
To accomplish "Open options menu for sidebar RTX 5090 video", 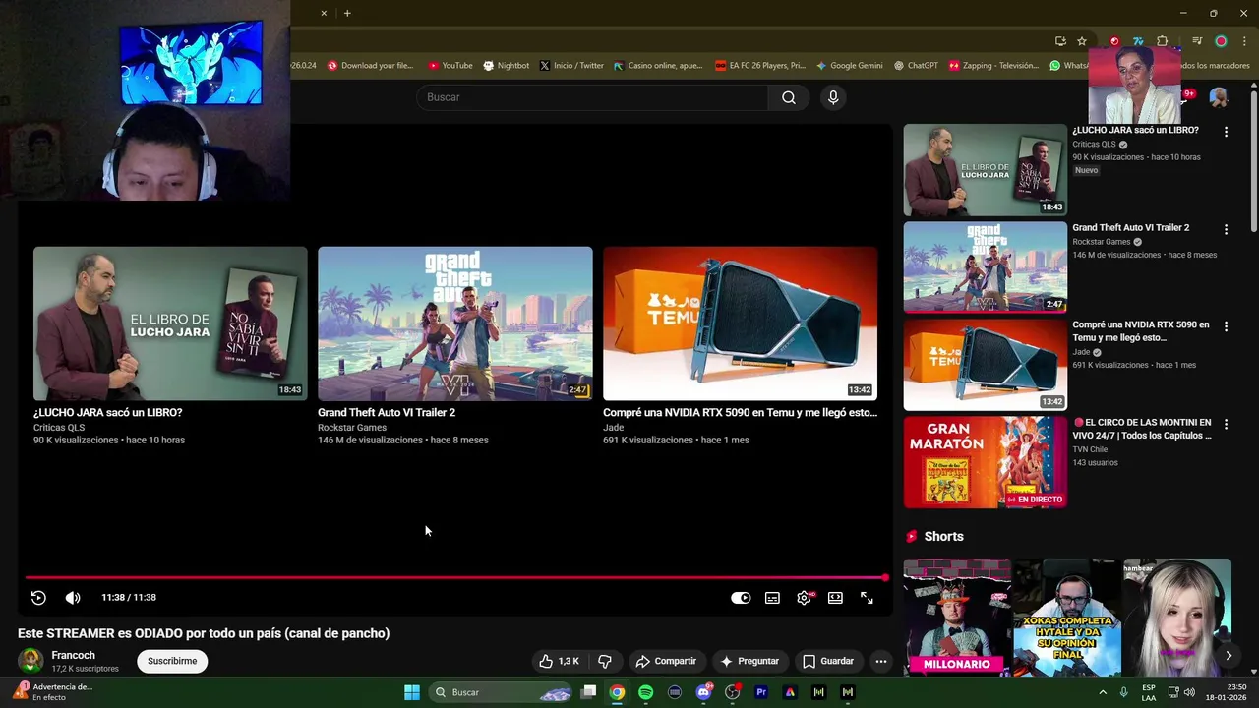I will 1226,326.
